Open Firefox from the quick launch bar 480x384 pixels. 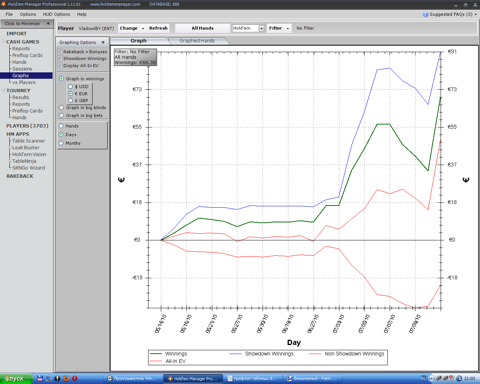66,378
